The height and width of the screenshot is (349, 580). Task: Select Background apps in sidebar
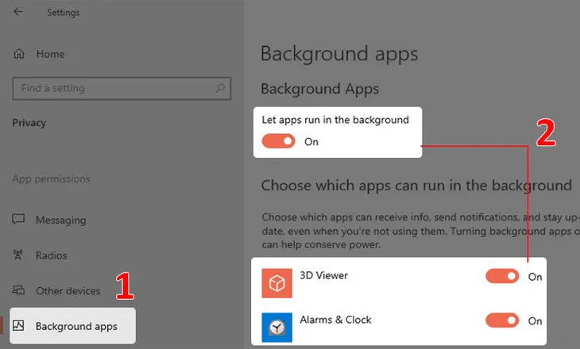click(x=76, y=326)
